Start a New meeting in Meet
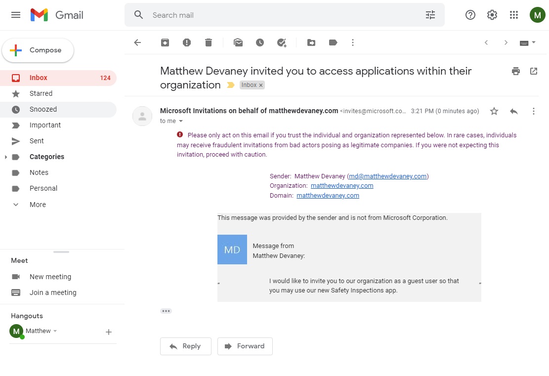549x376 pixels. [x=50, y=276]
